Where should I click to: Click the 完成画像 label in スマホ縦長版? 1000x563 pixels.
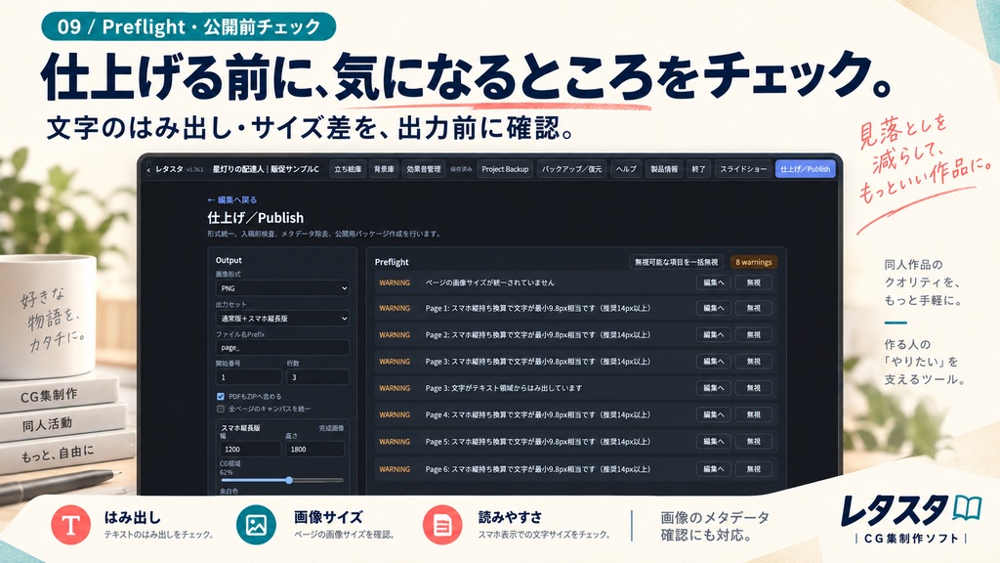tap(331, 428)
